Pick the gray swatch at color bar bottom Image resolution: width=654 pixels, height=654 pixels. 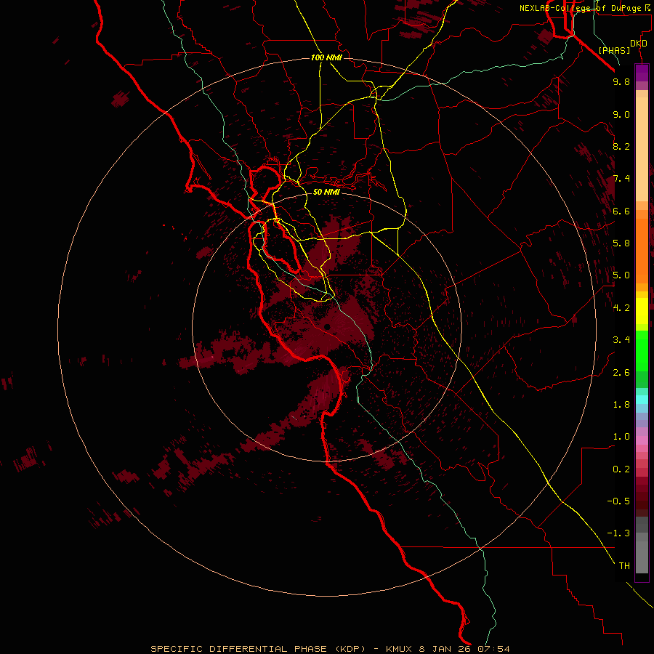pyautogui.click(x=642, y=557)
